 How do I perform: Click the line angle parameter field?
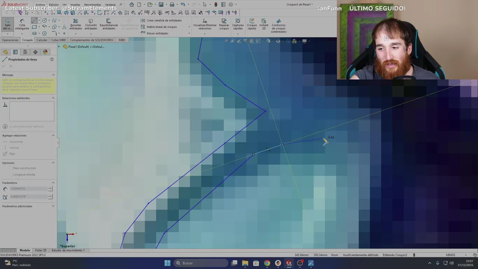click(29, 197)
